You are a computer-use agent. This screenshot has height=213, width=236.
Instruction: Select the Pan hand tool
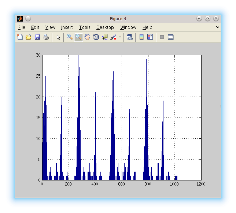(x=87, y=37)
